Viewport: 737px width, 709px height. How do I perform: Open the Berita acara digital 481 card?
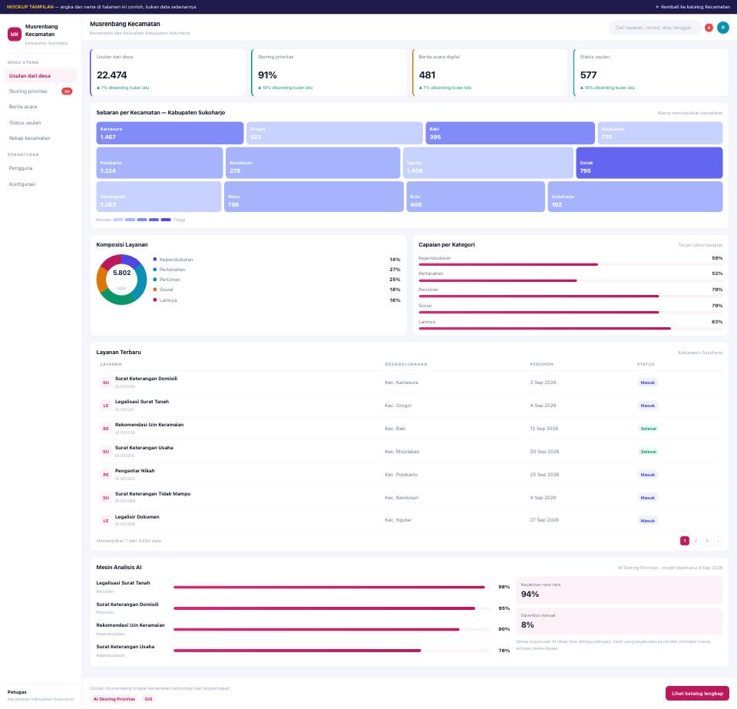(491, 72)
